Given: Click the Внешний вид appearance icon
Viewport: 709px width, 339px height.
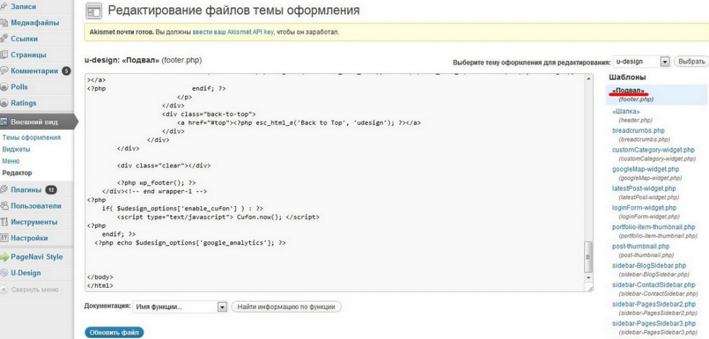Looking at the screenshot, I should (x=3, y=122).
